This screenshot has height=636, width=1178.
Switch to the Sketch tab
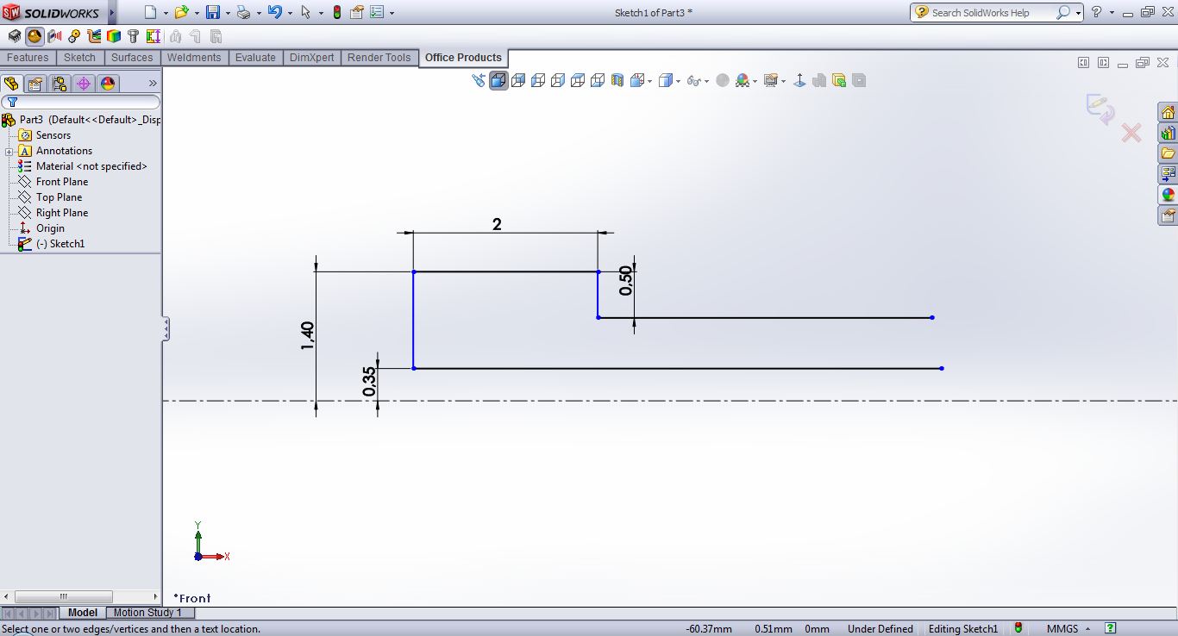point(79,58)
